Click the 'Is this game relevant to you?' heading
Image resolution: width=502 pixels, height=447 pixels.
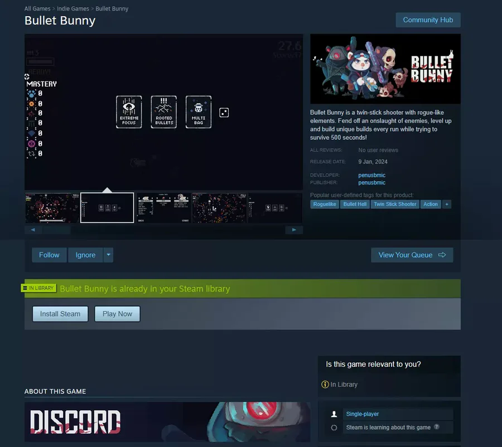pos(373,364)
